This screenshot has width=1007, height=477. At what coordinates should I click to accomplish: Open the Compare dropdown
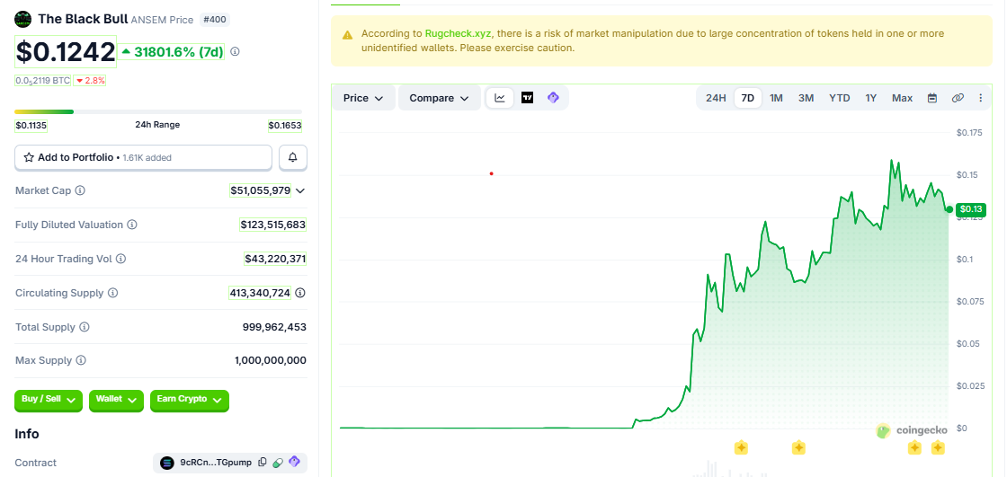[x=440, y=98]
